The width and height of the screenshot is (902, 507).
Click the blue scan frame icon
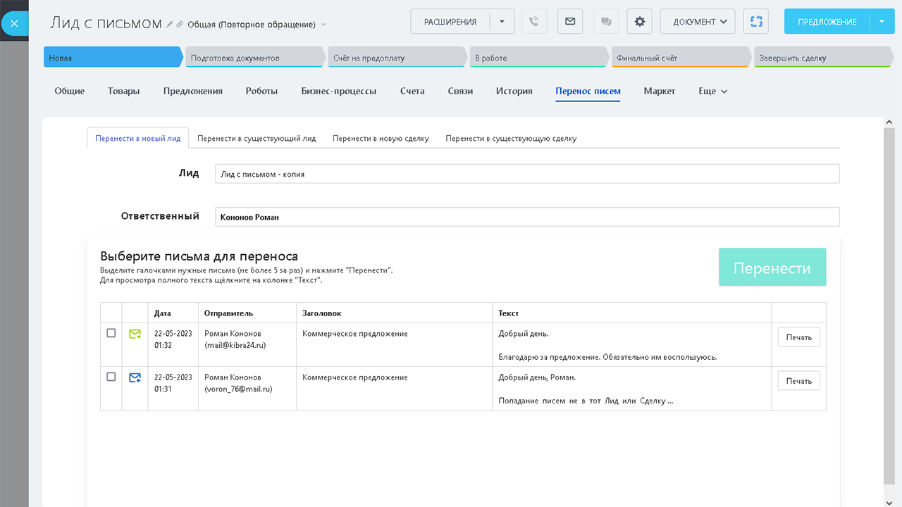pyautogui.click(x=756, y=22)
